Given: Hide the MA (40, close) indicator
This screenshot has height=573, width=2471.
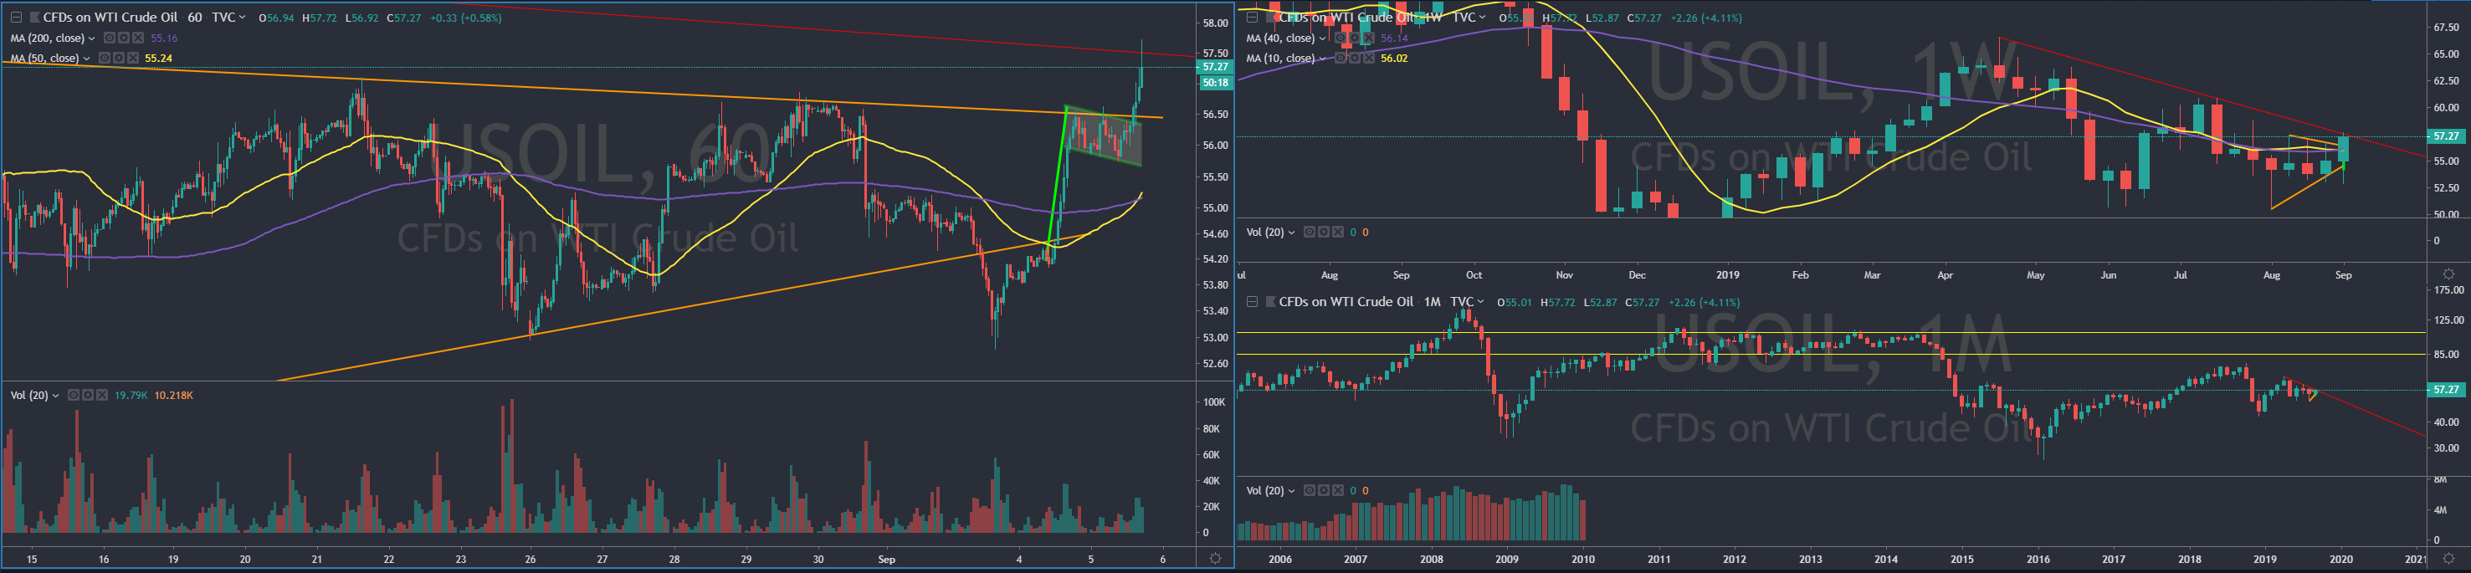Looking at the screenshot, I should click(x=1341, y=38).
